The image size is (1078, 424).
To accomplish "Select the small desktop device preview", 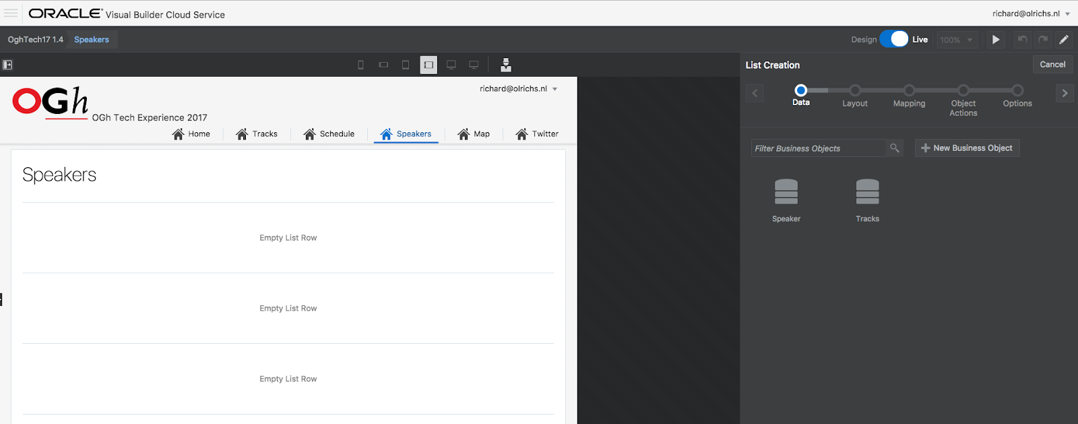I will tap(451, 65).
